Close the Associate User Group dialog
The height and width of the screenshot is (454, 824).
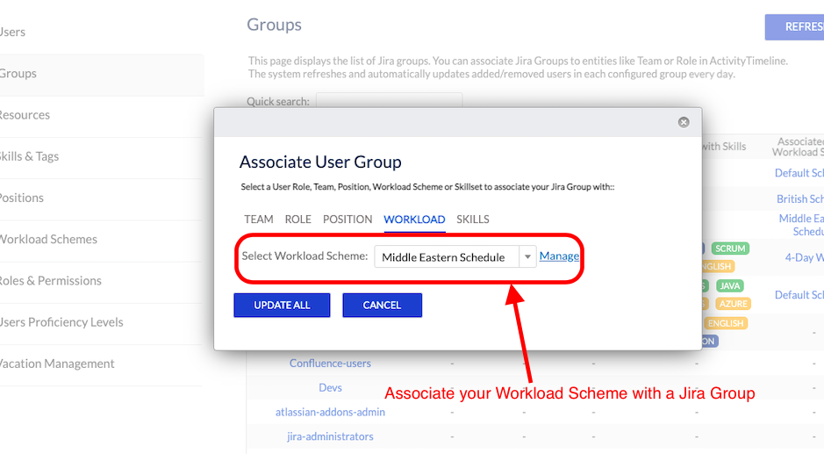(x=684, y=122)
